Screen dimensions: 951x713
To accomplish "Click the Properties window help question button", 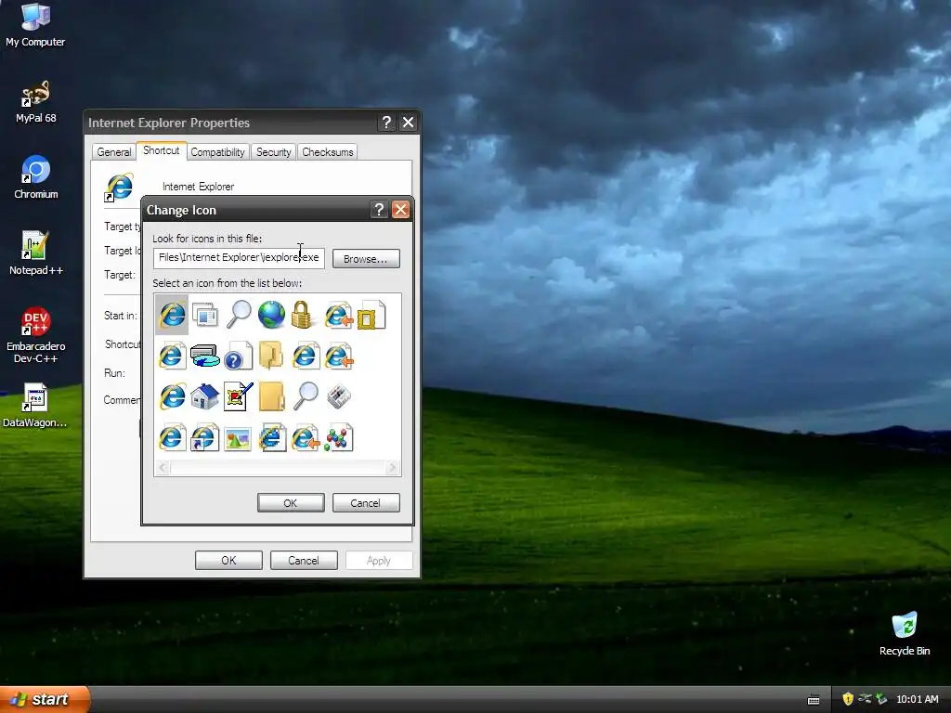I will click(x=386, y=123).
